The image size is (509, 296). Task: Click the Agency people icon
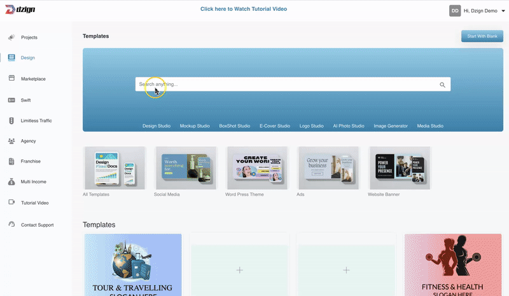point(11,141)
